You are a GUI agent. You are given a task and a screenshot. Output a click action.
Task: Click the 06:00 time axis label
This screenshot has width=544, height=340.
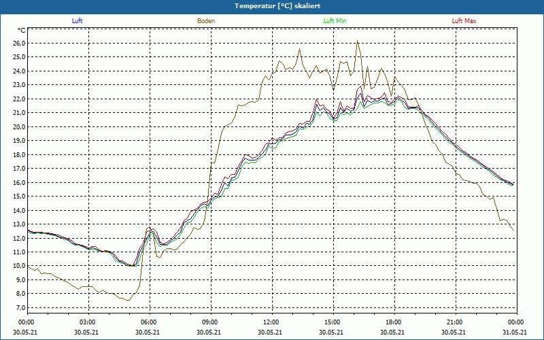[150, 322]
